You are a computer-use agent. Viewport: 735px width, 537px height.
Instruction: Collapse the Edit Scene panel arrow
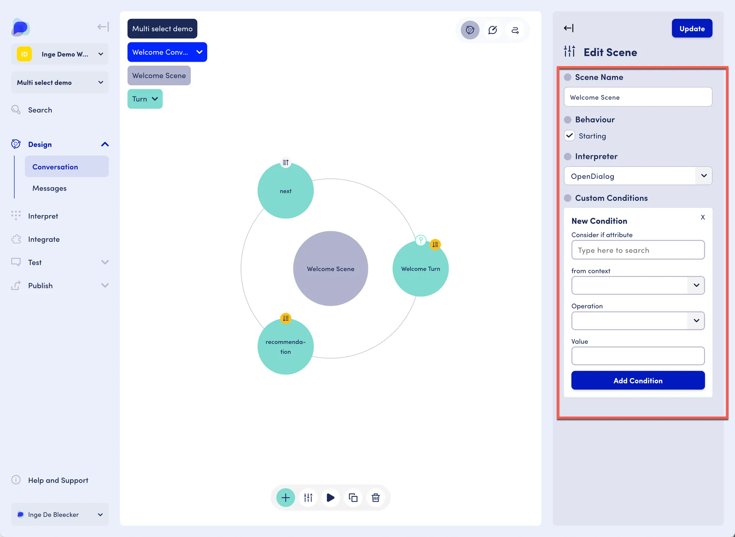569,28
